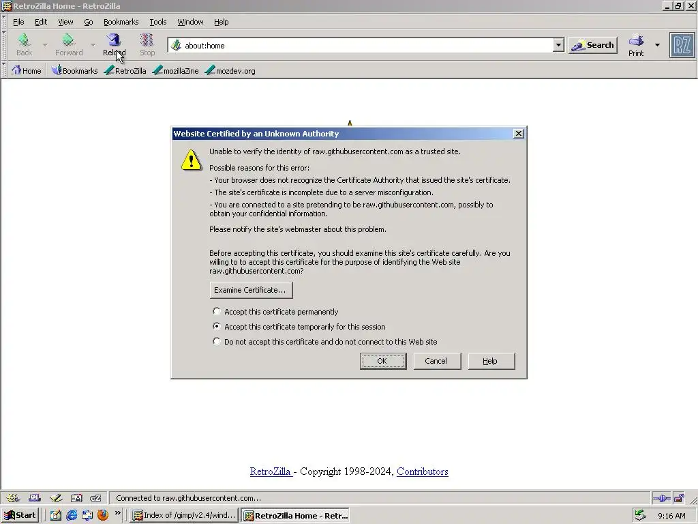Click the 'Connected to raw.githubusercontent.com...' status text
698x524 pixels.
188,498
